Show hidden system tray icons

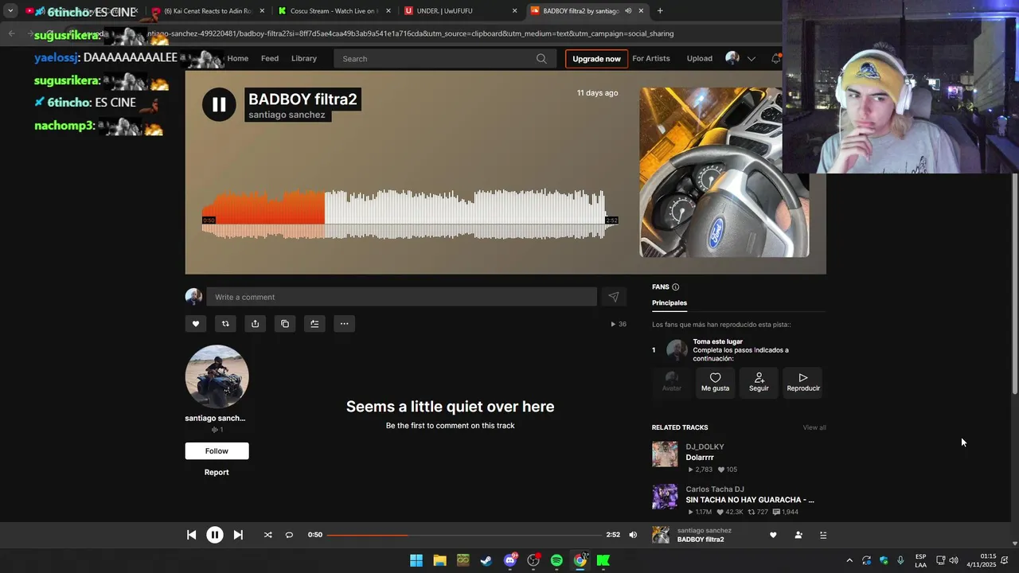click(849, 560)
